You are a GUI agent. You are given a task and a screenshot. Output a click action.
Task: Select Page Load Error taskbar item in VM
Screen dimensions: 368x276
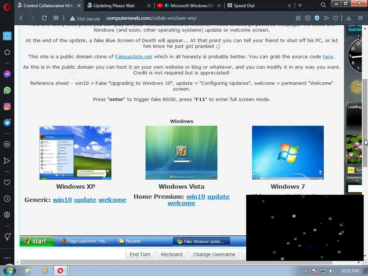click(x=86, y=241)
